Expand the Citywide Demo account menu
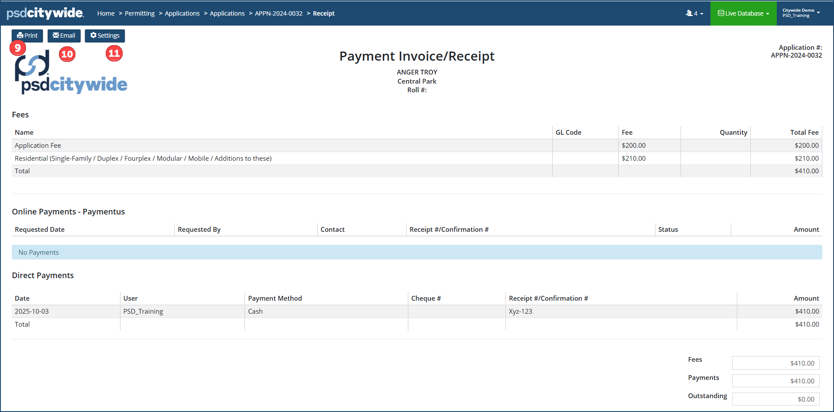The width and height of the screenshot is (834, 412). tap(801, 13)
